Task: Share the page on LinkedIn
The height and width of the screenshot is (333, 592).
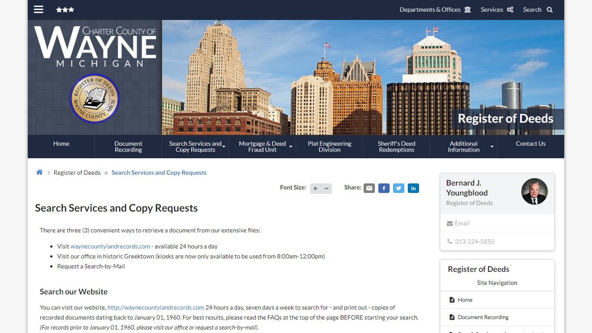Action: [413, 188]
